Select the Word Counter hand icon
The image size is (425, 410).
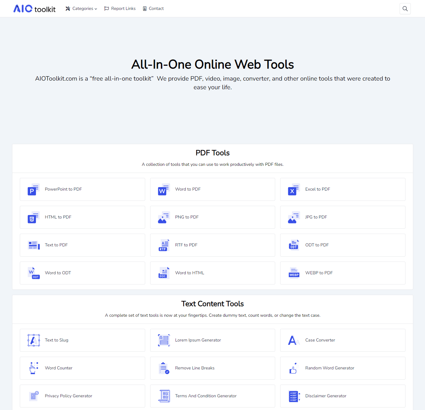click(x=33, y=368)
